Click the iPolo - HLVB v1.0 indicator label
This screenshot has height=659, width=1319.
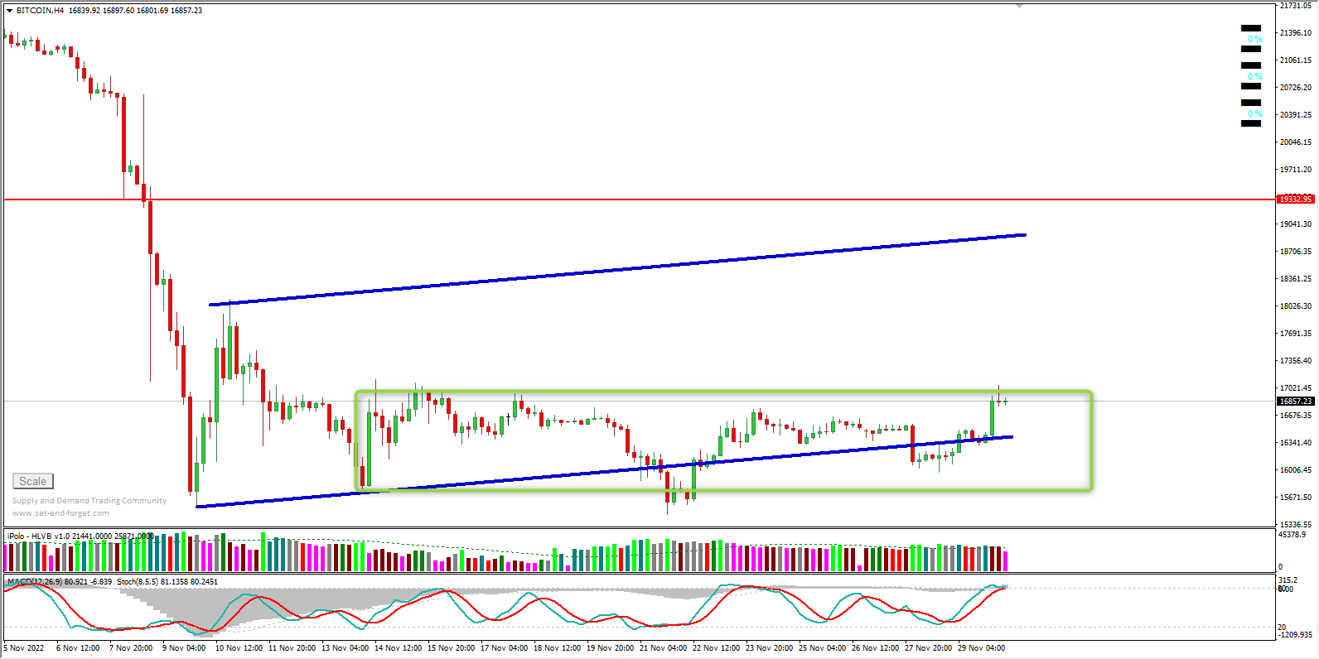[38, 536]
